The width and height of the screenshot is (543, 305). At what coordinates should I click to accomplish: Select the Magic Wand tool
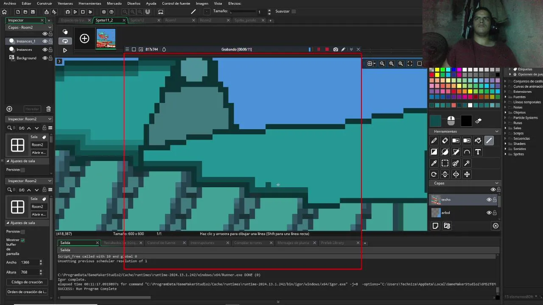coord(467,163)
